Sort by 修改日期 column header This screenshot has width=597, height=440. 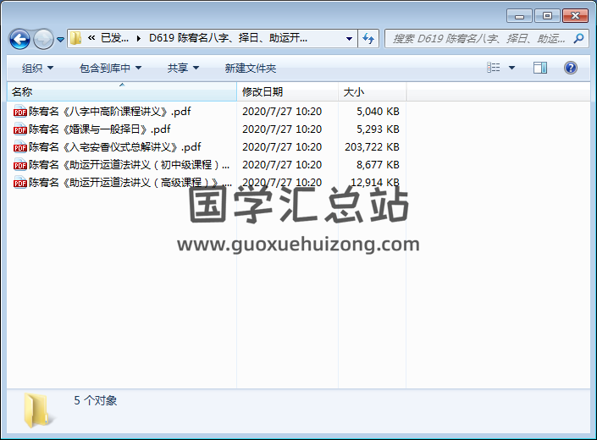(263, 91)
